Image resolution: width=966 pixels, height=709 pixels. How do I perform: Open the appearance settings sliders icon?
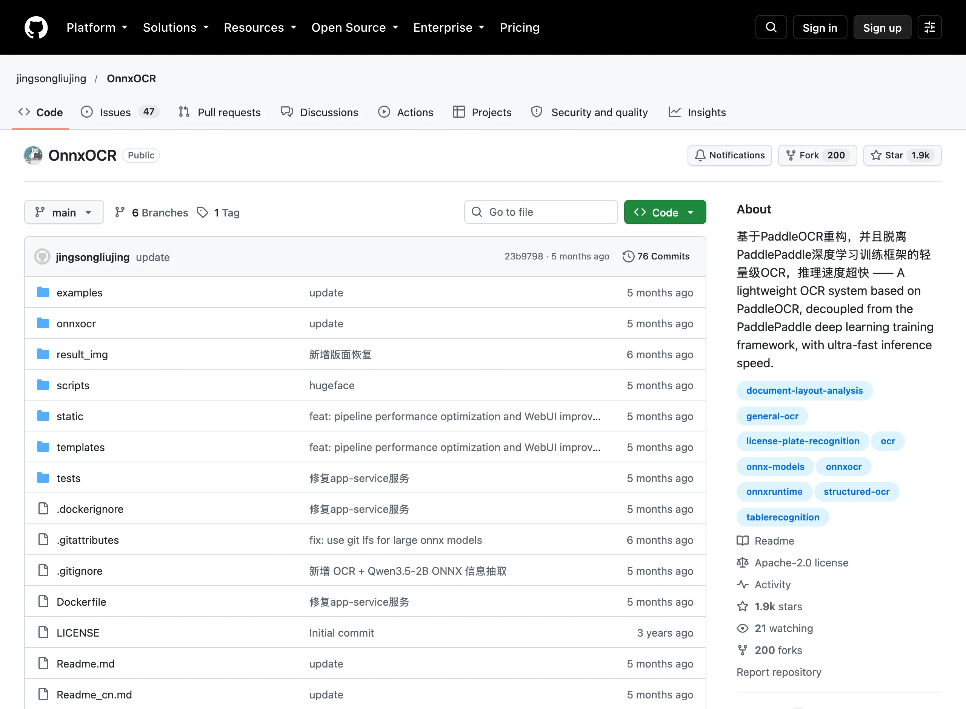click(929, 28)
